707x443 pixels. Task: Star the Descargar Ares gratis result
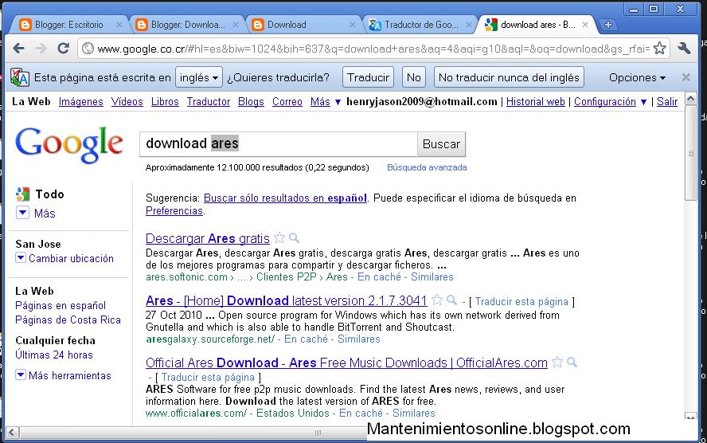coord(279,237)
